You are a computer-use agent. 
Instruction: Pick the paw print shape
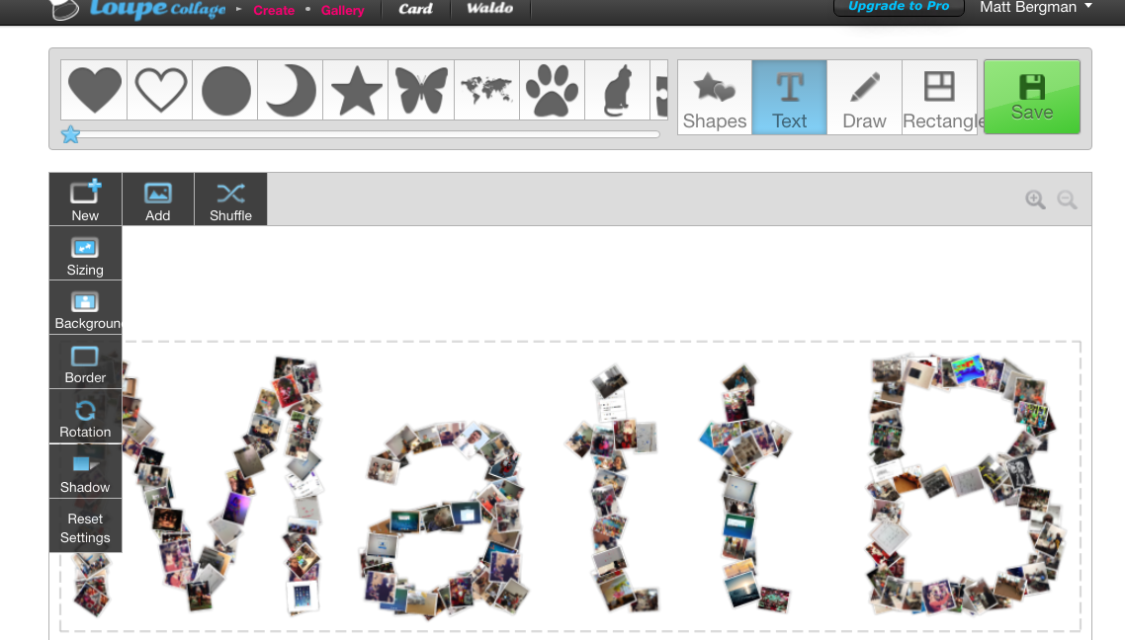pyautogui.click(x=552, y=89)
